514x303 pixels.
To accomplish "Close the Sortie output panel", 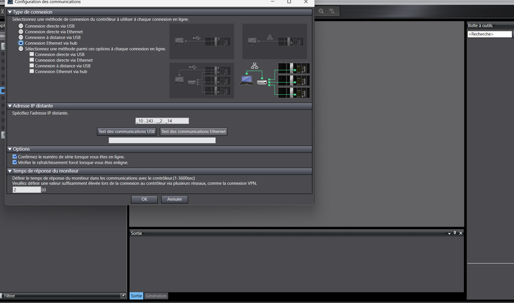I will point(461,233).
